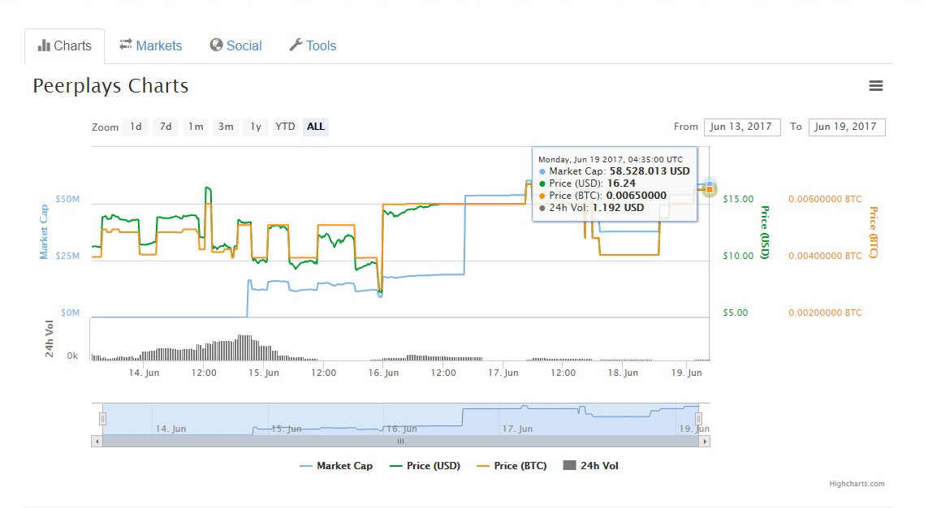Set zoom range to 7d

click(x=166, y=127)
